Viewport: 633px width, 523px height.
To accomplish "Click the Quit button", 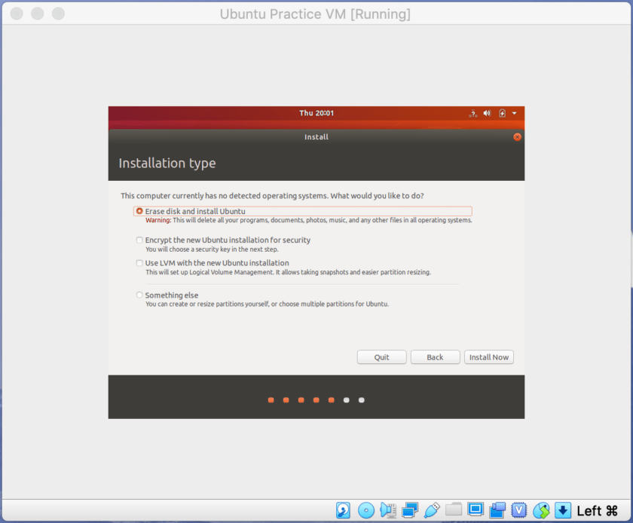I will coord(381,357).
